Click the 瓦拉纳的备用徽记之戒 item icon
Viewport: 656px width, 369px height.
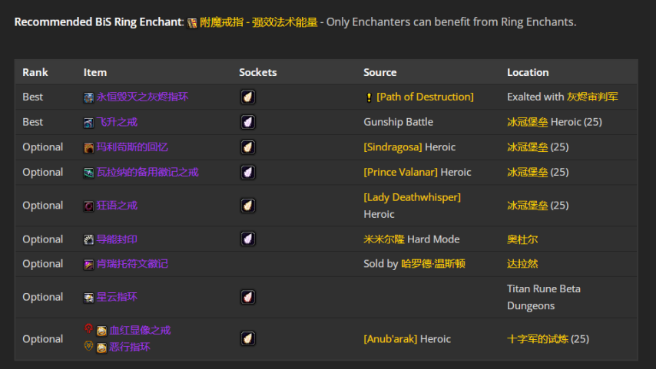89,173
